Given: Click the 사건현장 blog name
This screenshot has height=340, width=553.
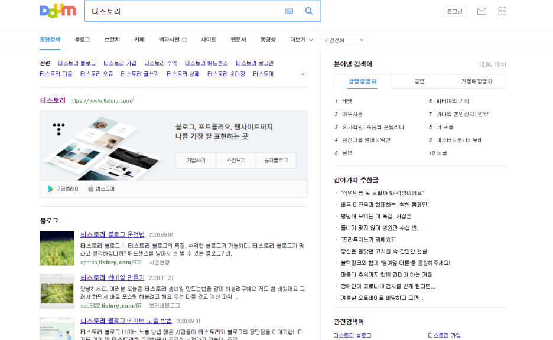Looking at the screenshot, I should tap(160, 263).
